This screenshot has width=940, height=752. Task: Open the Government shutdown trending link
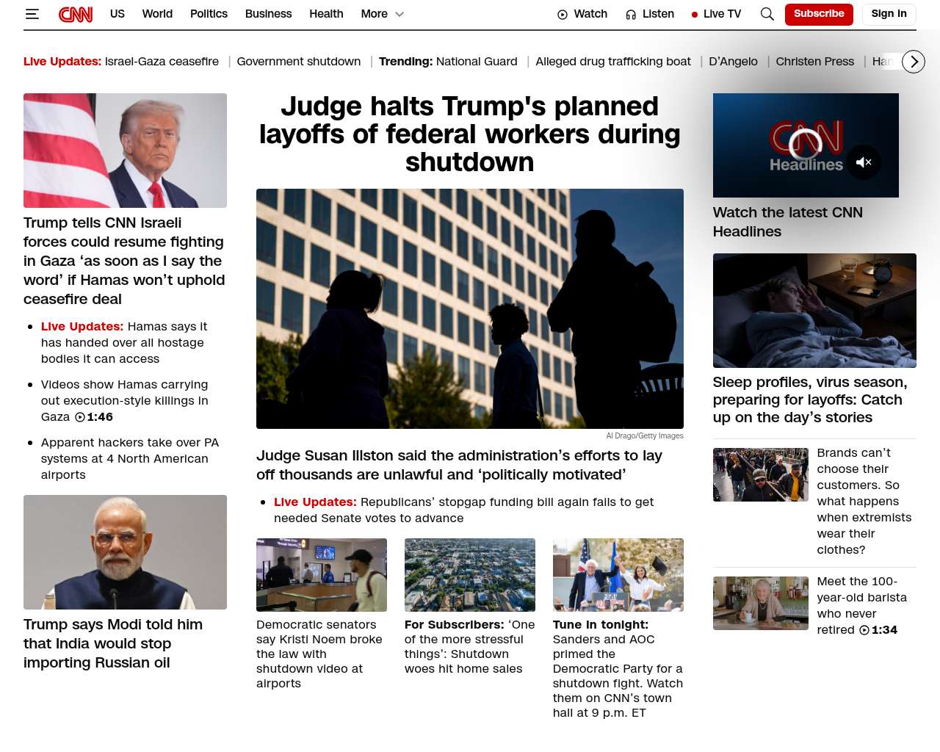pyautogui.click(x=298, y=62)
